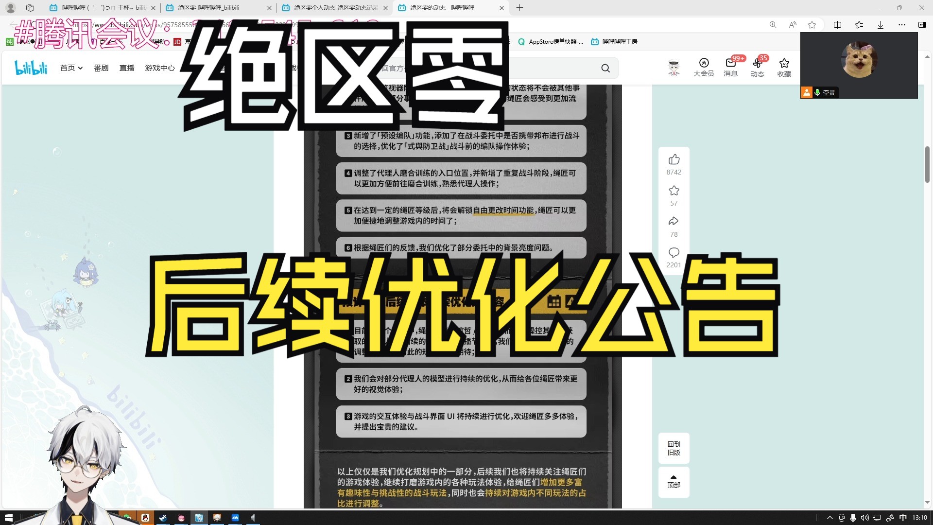Click scrollbar down arrow at bottom right
Viewport: 933px width, 525px height.
[927, 503]
